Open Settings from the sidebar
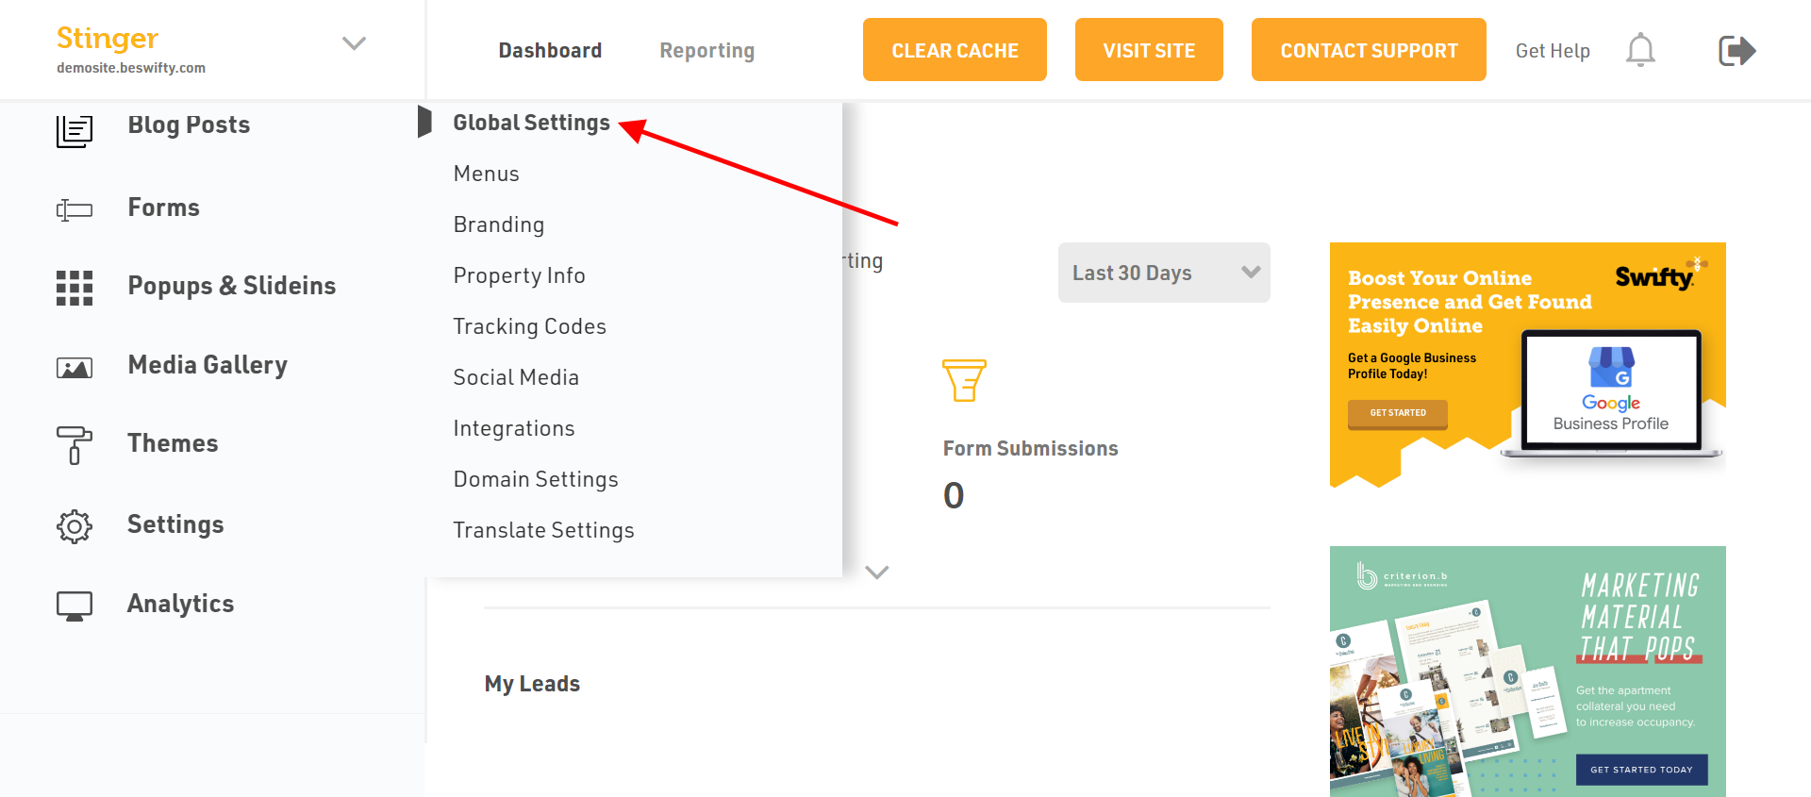The image size is (1811, 797). click(175, 524)
